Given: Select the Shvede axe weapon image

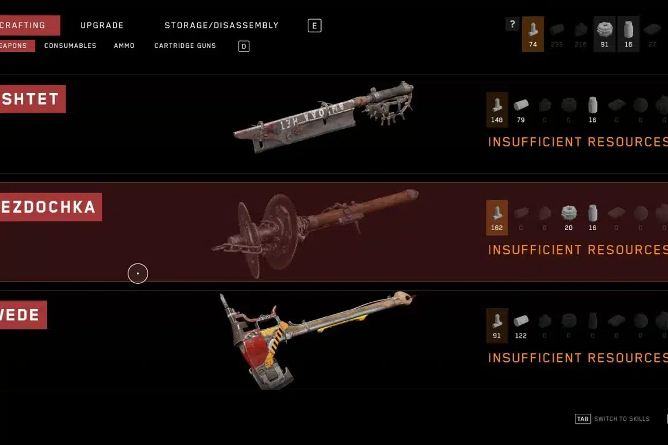Looking at the screenshot, I should click(318, 340).
